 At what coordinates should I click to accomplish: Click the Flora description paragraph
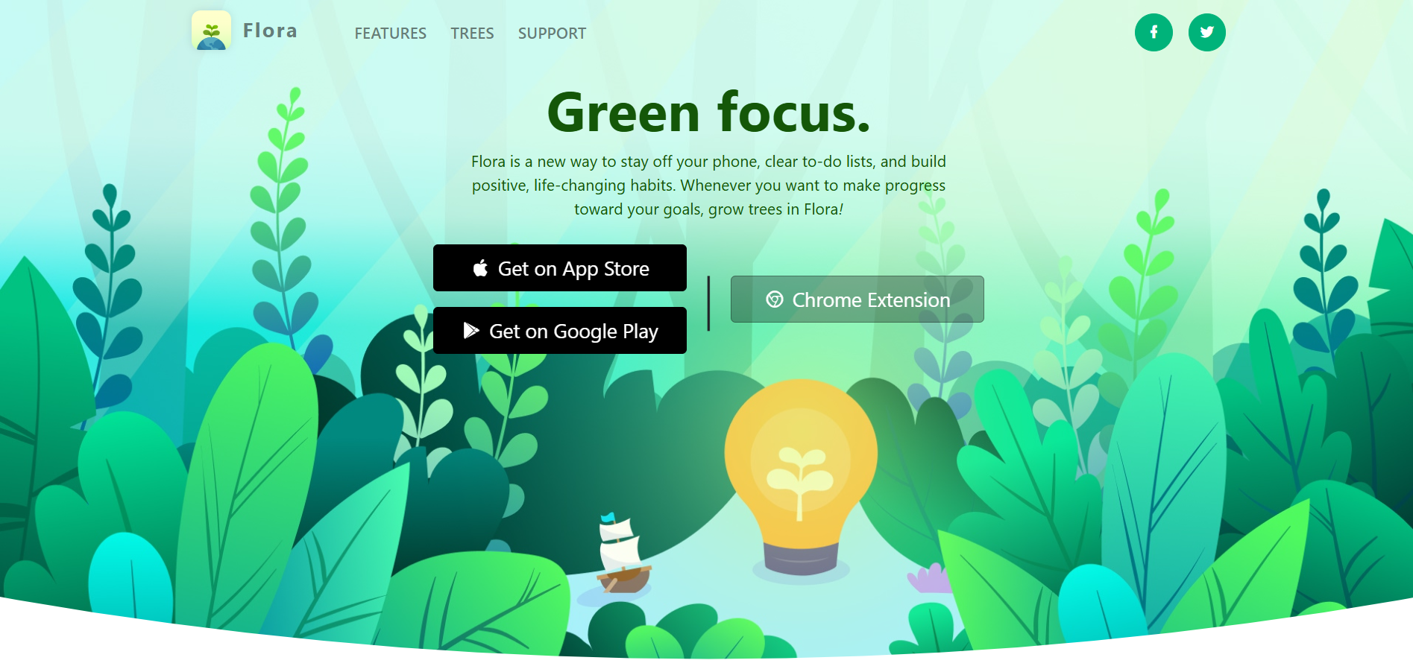708,186
